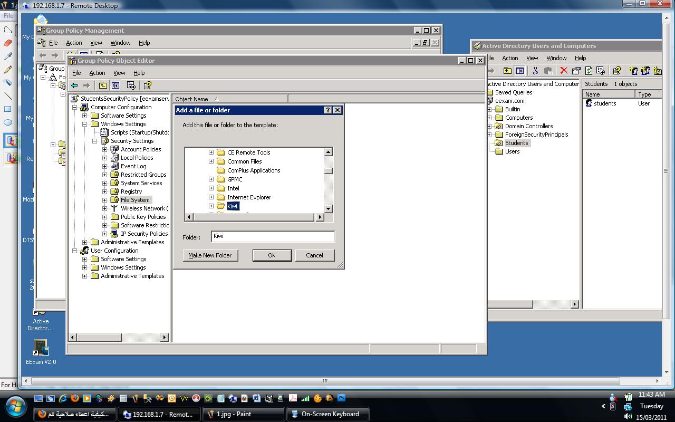Expand the Common Files folder node
675x422 pixels.
pos(211,161)
